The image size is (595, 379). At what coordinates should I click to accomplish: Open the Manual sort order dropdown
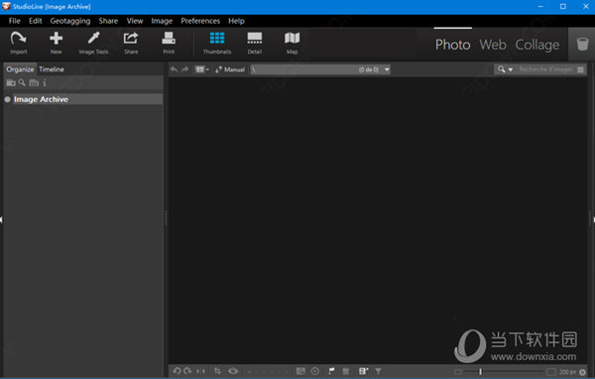tap(230, 69)
